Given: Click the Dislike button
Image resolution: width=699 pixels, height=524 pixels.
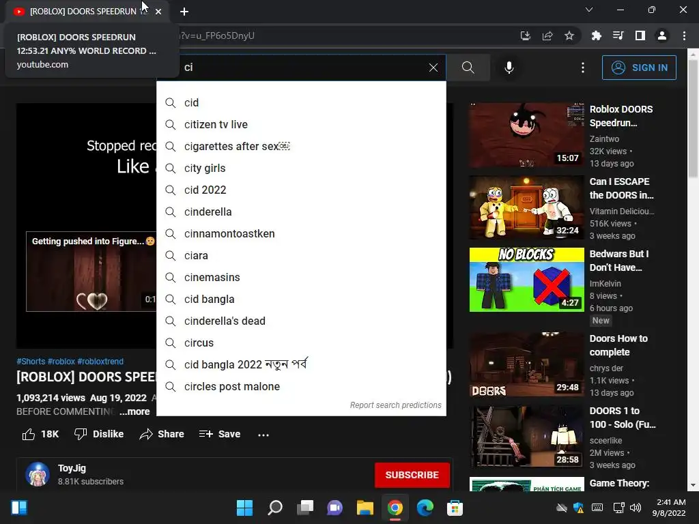Looking at the screenshot, I should pos(99,435).
